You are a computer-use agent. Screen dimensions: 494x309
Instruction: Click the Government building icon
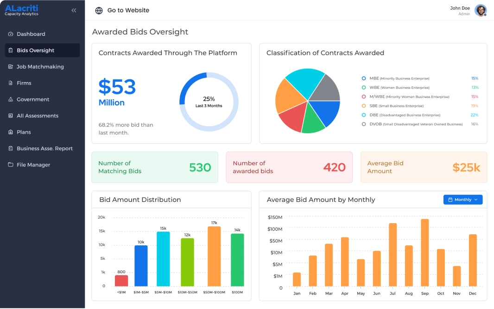pyautogui.click(x=11, y=100)
